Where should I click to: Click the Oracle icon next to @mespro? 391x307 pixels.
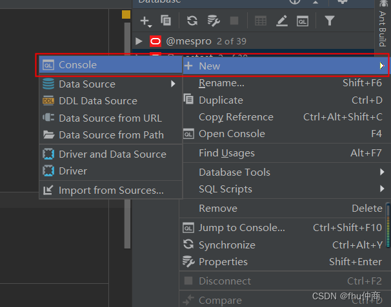[155, 41]
